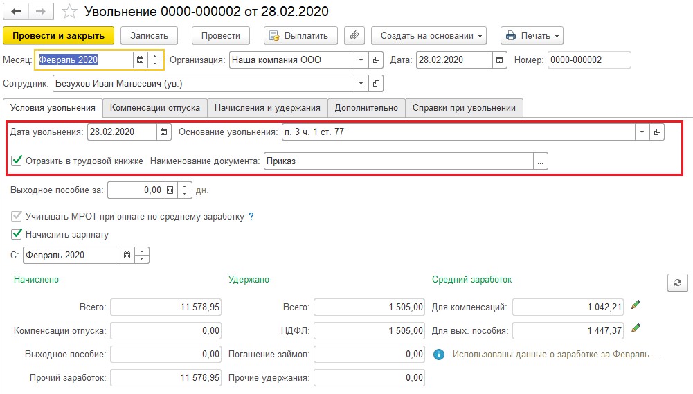693x394 pixels.
Task: Click Провести и закрыть button
Action: [x=58, y=35]
